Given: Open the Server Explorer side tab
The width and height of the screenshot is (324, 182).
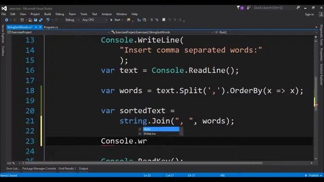Looking at the screenshot, I should coord(3,34).
